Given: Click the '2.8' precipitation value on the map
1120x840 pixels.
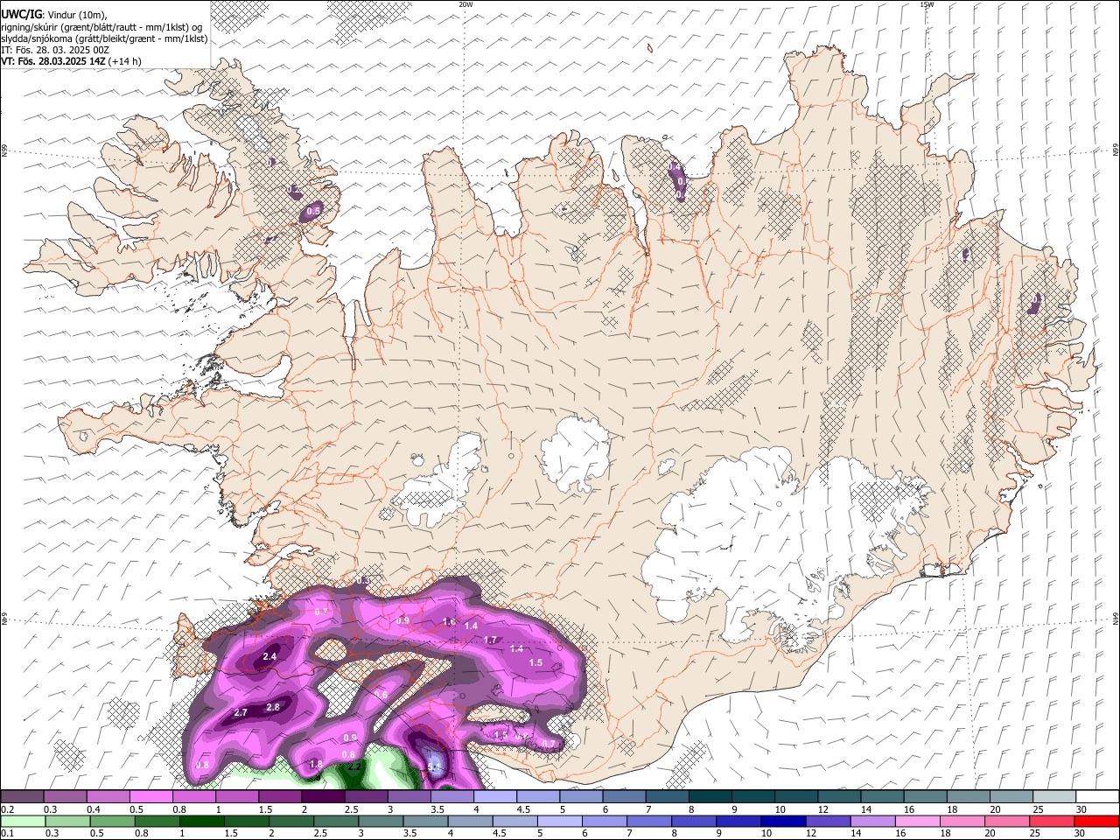Looking at the screenshot, I should (272, 707).
